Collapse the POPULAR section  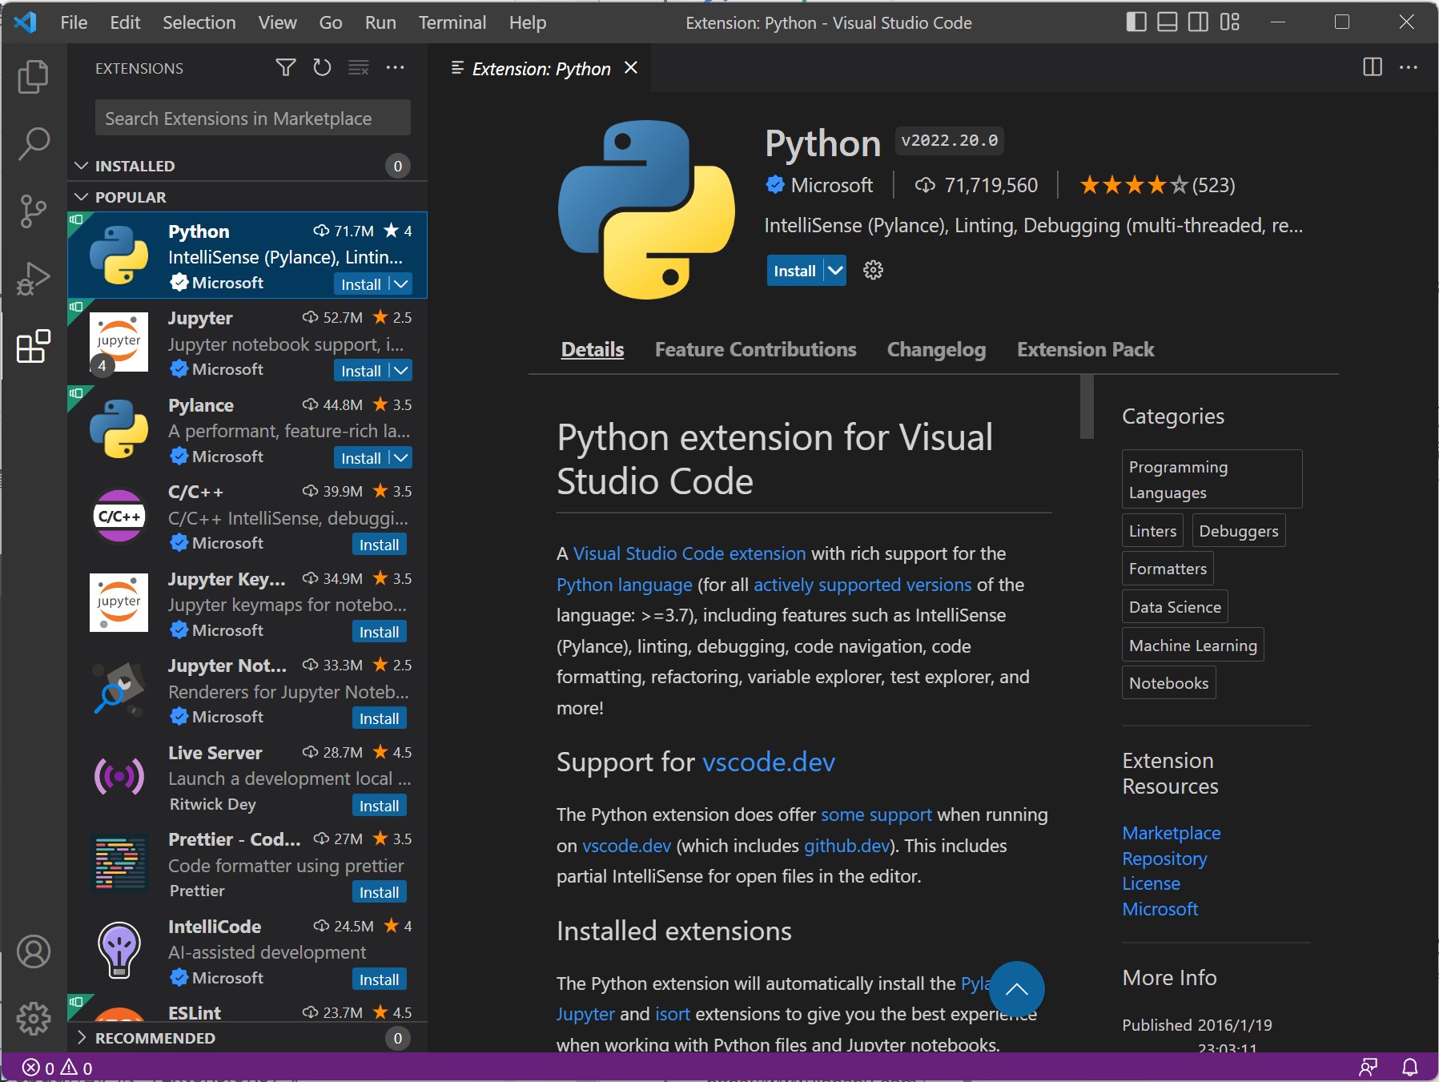click(x=247, y=197)
